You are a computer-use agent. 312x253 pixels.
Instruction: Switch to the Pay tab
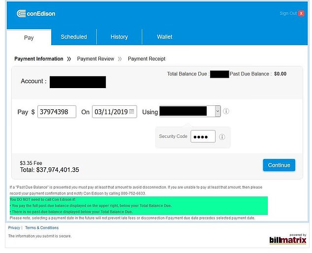(x=29, y=37)
